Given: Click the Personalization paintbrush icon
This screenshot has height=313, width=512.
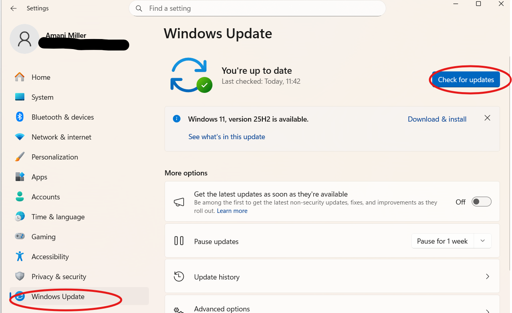Looking at the screenshot, I should (20, 157).
